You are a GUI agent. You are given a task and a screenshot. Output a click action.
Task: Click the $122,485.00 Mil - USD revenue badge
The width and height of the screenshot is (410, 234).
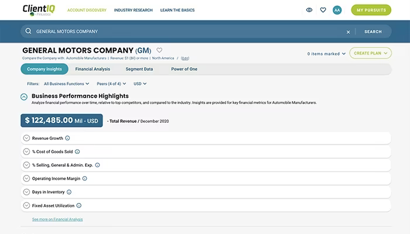point(61,121)
